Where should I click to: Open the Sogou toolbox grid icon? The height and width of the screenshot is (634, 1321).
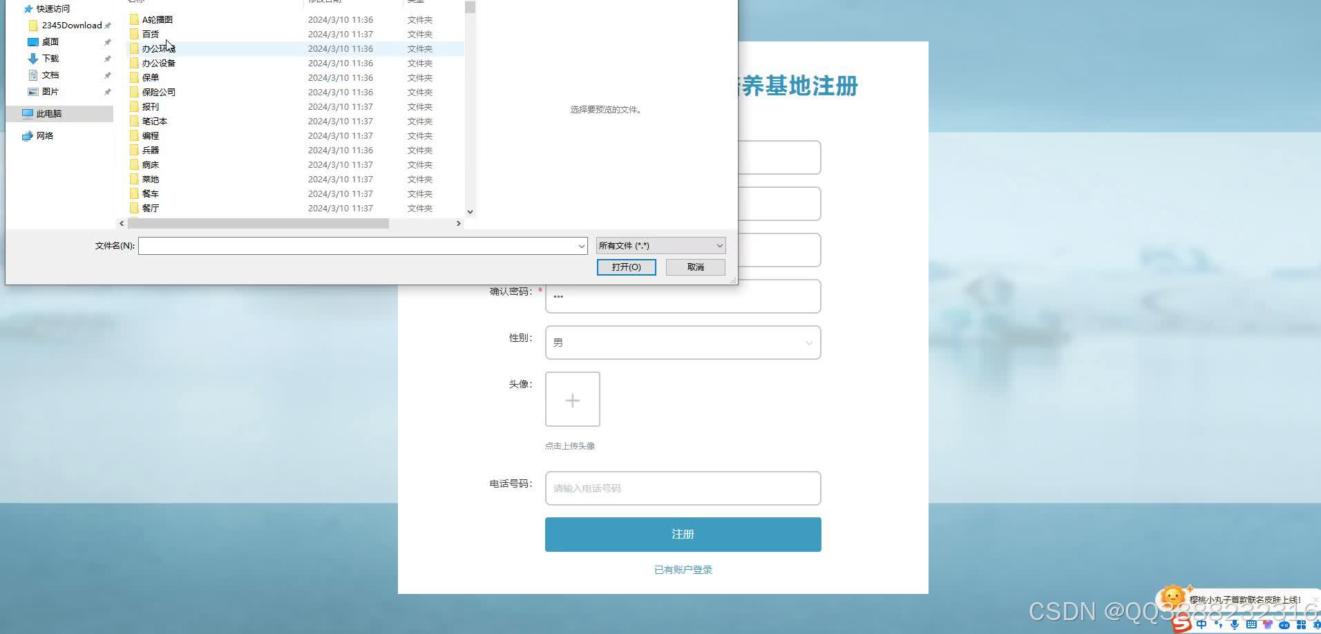point(1301,624)
